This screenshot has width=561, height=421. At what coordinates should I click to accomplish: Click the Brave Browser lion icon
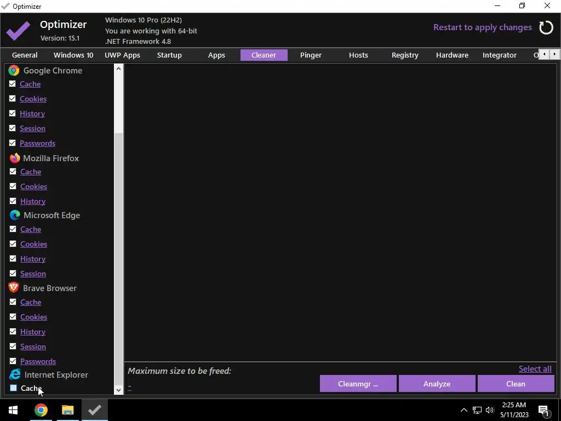coord(14,287)
